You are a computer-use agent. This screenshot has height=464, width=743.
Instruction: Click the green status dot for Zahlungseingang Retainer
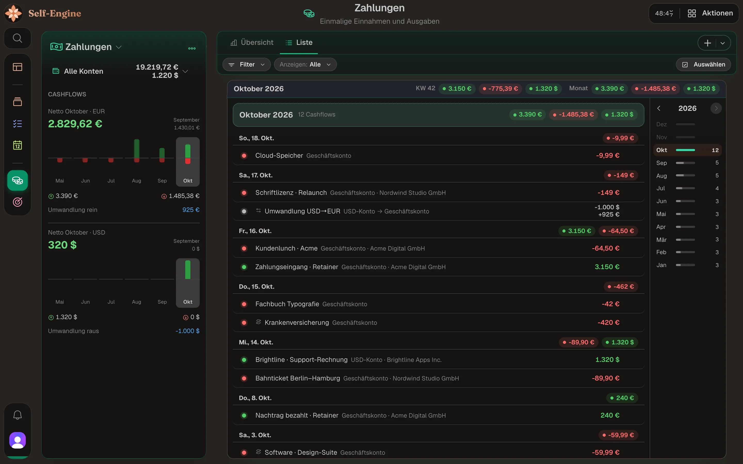click(x=244, y=267)
